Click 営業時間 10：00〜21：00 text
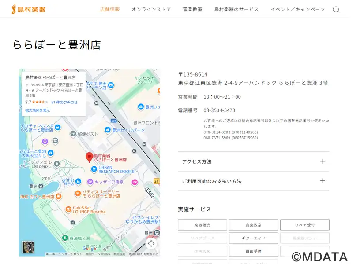The width and height of the screenshot is (353, 264). point(209,97)
